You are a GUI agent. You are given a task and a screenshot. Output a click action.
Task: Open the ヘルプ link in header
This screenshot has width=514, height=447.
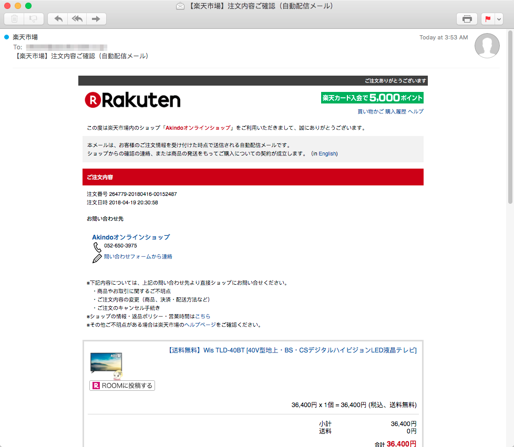pyautogui.click(x=416, y=111)
